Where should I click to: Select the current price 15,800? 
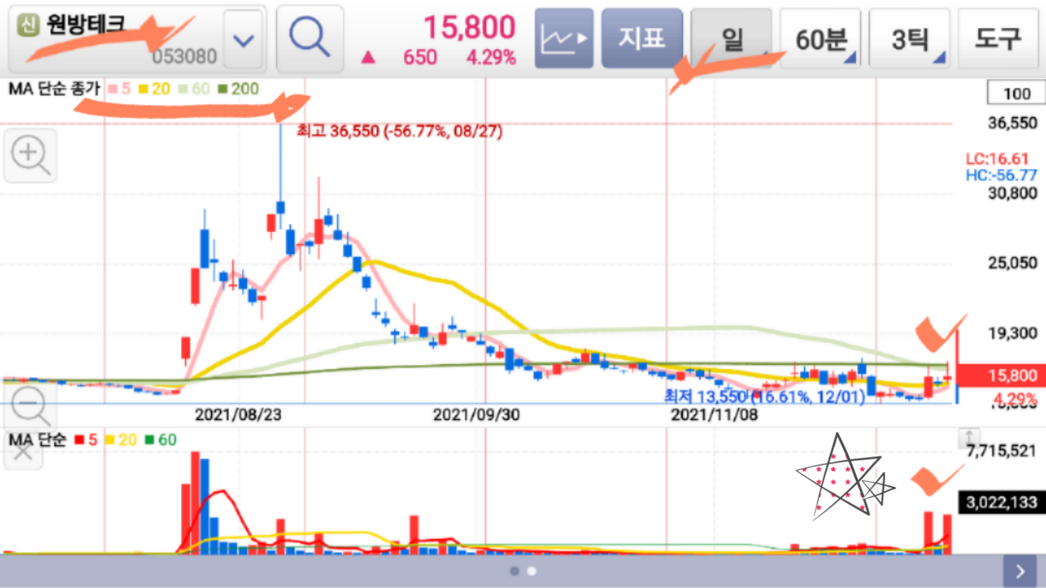coord(470,27)
